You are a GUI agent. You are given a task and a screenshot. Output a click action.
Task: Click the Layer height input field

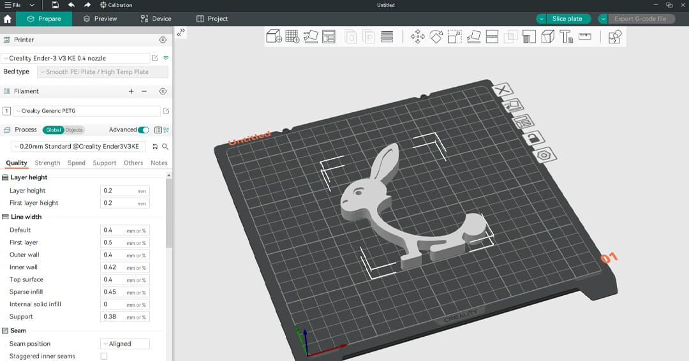[119, 191]
